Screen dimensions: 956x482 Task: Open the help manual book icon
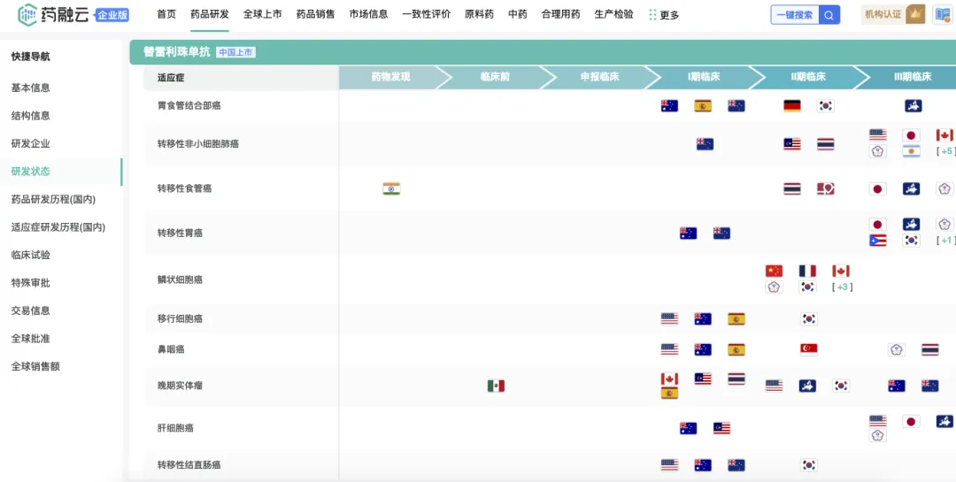coord(942,14)
